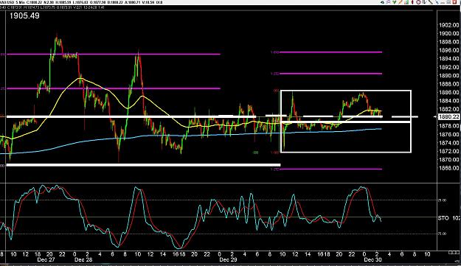Open the colored bar chart toolbar icon
Viewport: 461px width, 266px height.
coord(406,2)
